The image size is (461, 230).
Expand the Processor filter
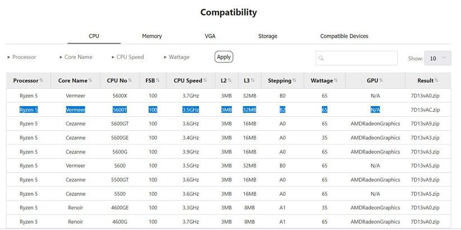tap(21, 57)
